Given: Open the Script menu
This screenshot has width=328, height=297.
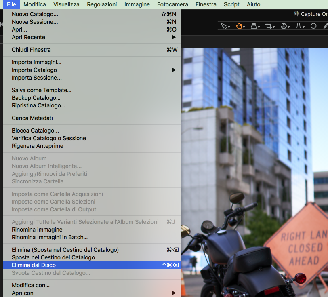Looking at the screenshot, I should point(231,4).
